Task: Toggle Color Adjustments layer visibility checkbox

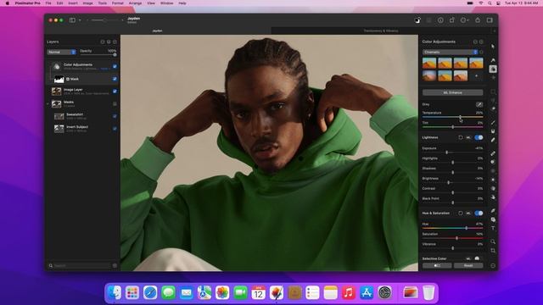Action: coord(115,66)
